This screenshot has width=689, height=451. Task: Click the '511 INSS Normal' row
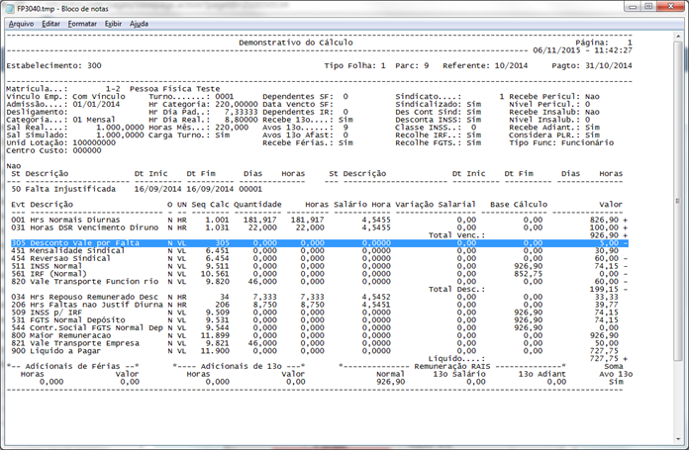click(x=320, y=266)
